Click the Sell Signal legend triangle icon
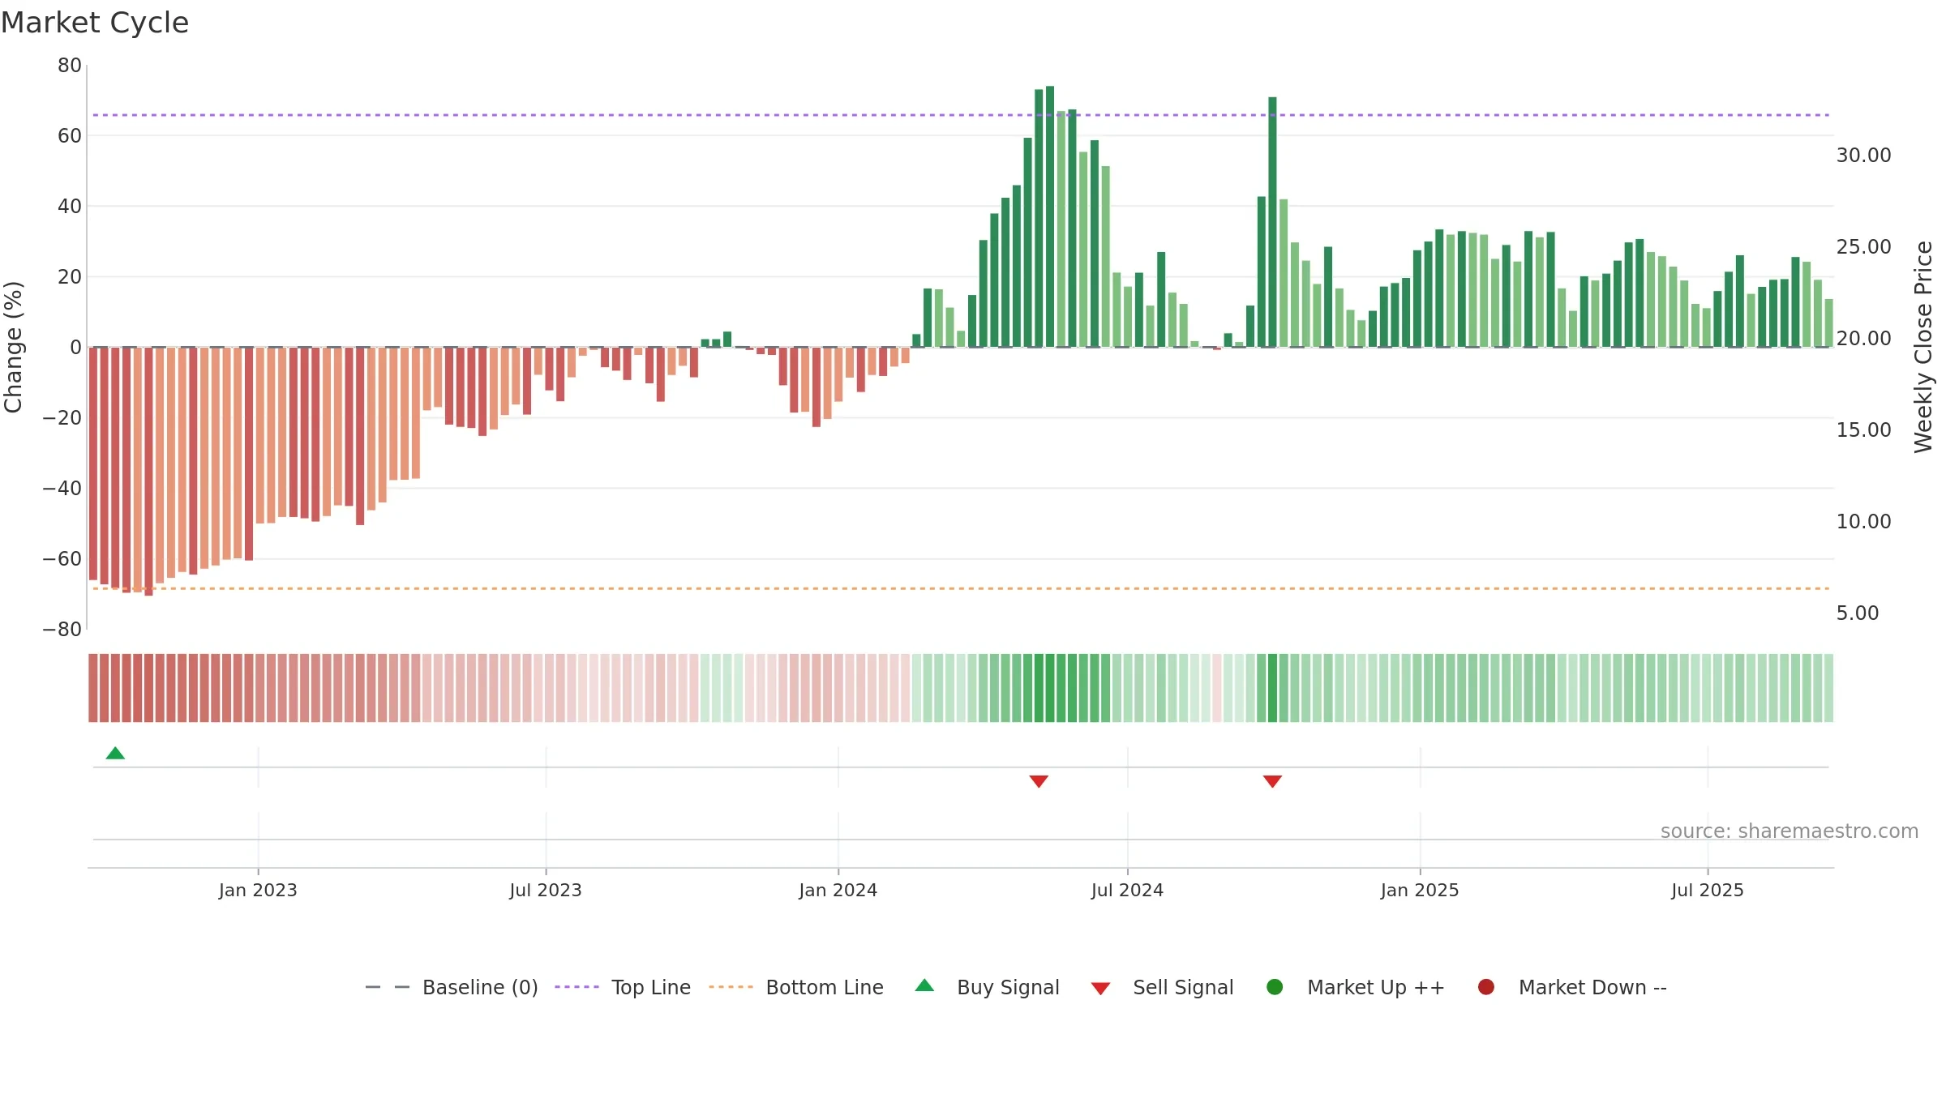 [x=1100, y=989]
